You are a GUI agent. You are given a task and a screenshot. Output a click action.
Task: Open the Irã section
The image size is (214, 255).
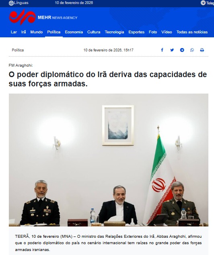(24, 32)
